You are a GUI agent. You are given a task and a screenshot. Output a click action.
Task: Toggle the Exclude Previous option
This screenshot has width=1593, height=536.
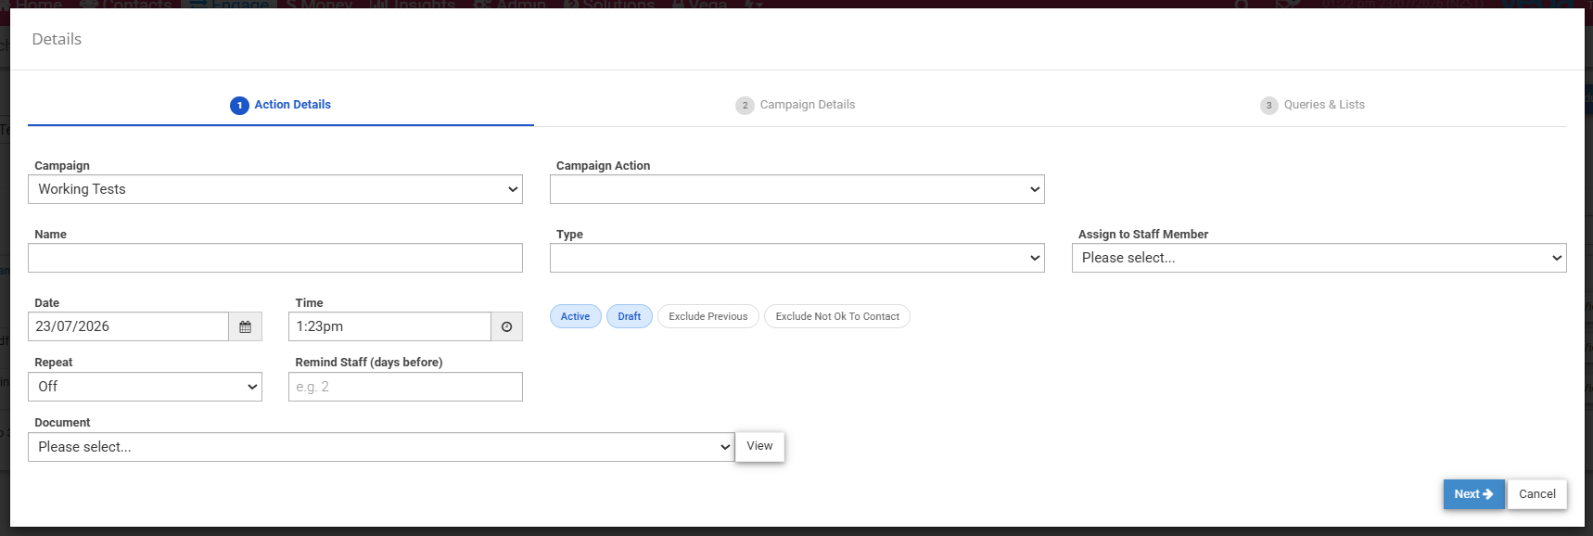(708, 316)
